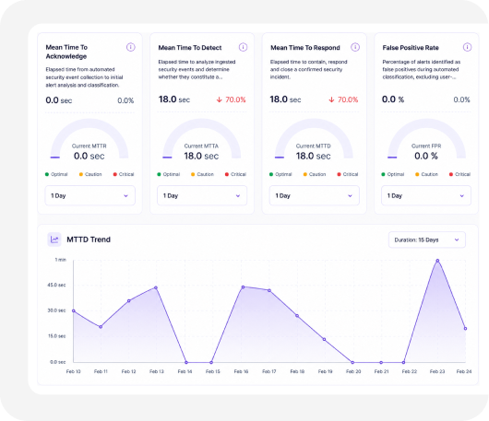Click green Optimal legend dot on Acknowledge card
Image resolution: width=489 pixels, height=421 pixels.
(47, 174)
